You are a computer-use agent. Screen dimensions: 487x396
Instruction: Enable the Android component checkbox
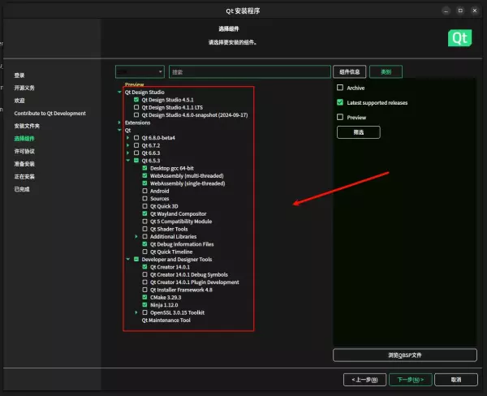click(144, 191)
